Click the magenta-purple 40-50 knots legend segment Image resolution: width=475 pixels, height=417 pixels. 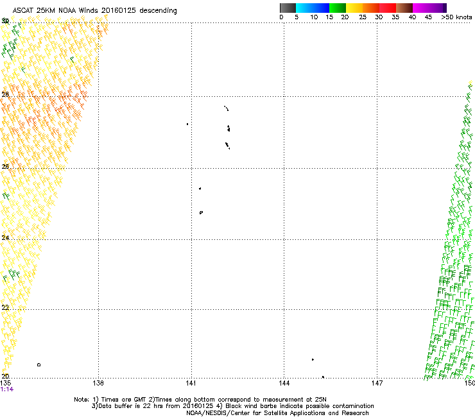429,8
